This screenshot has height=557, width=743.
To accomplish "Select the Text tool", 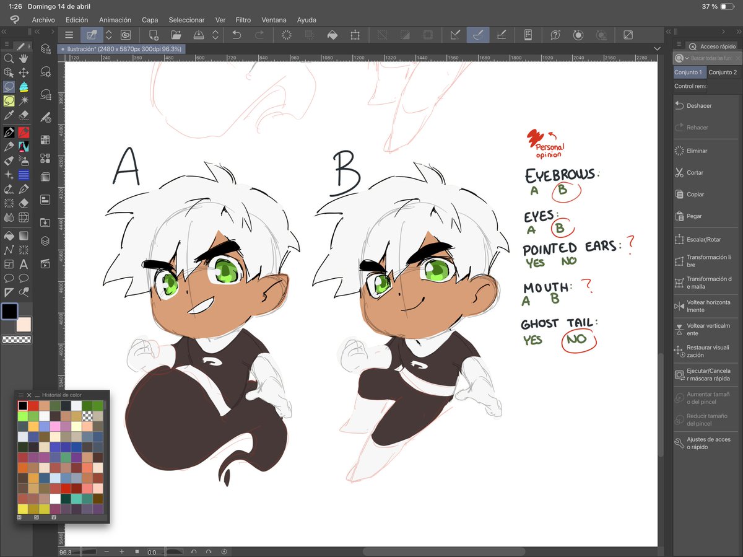I will 24,265.
